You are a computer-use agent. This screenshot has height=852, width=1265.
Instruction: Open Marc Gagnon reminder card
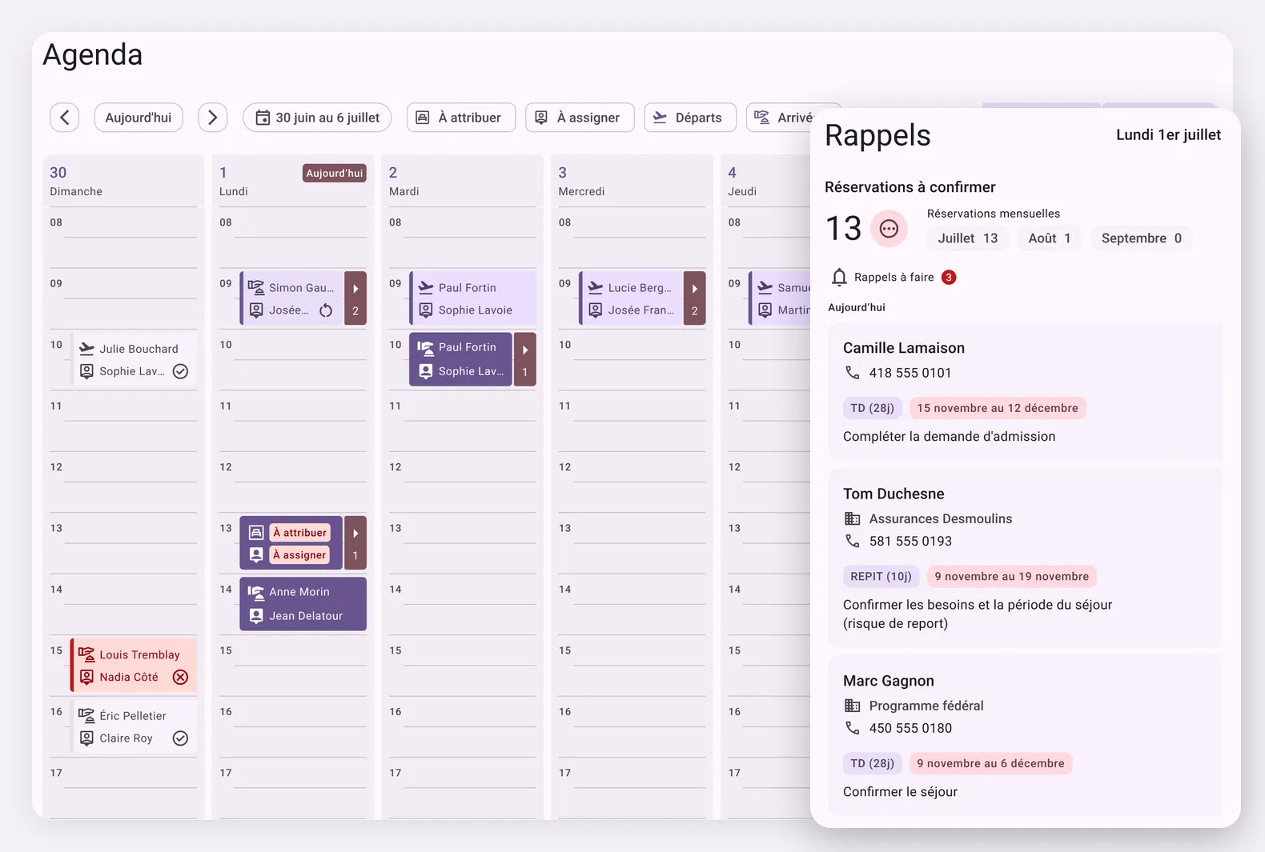tap(1026, 736)
